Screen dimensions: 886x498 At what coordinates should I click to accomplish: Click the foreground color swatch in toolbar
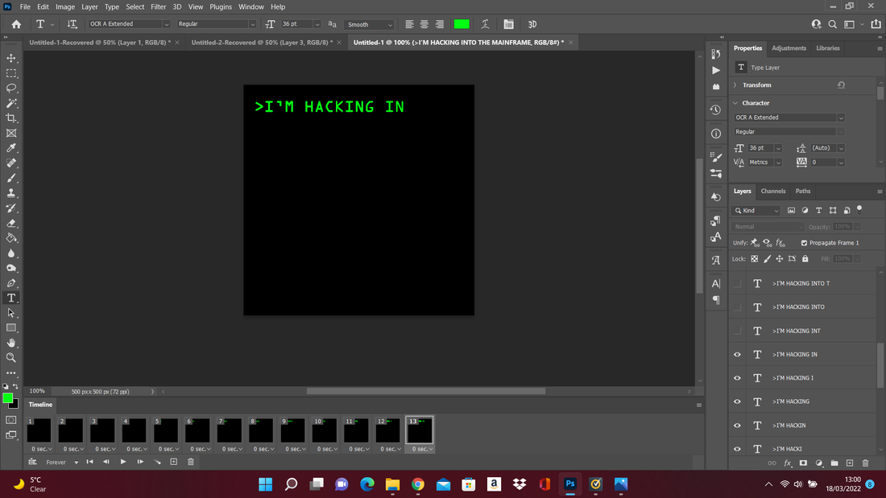pos(7,398)
